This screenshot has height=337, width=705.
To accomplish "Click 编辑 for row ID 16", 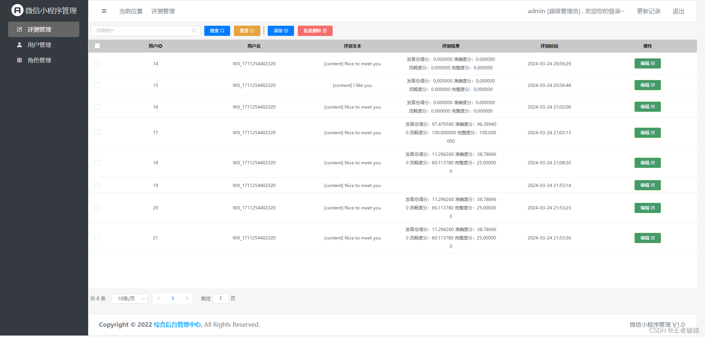I will [x=647, y=107].
